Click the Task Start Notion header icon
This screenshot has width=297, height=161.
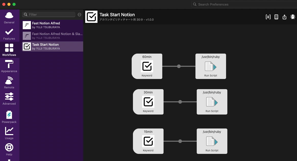(91, 17)
